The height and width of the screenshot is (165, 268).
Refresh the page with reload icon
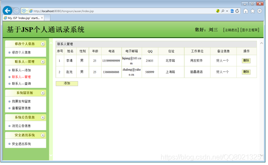(x=237, y=11)
